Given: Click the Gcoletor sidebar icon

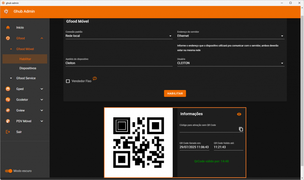Looking at the screenshot, I should (8, 99).
